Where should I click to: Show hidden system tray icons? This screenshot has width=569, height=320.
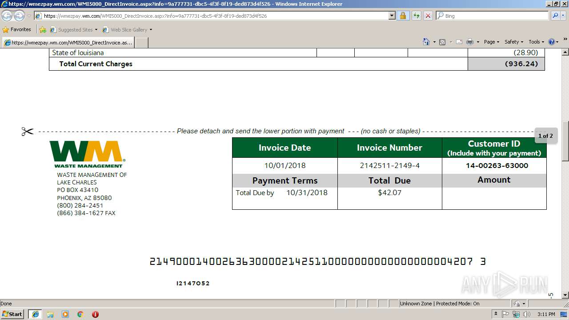[x=496, y=314]
